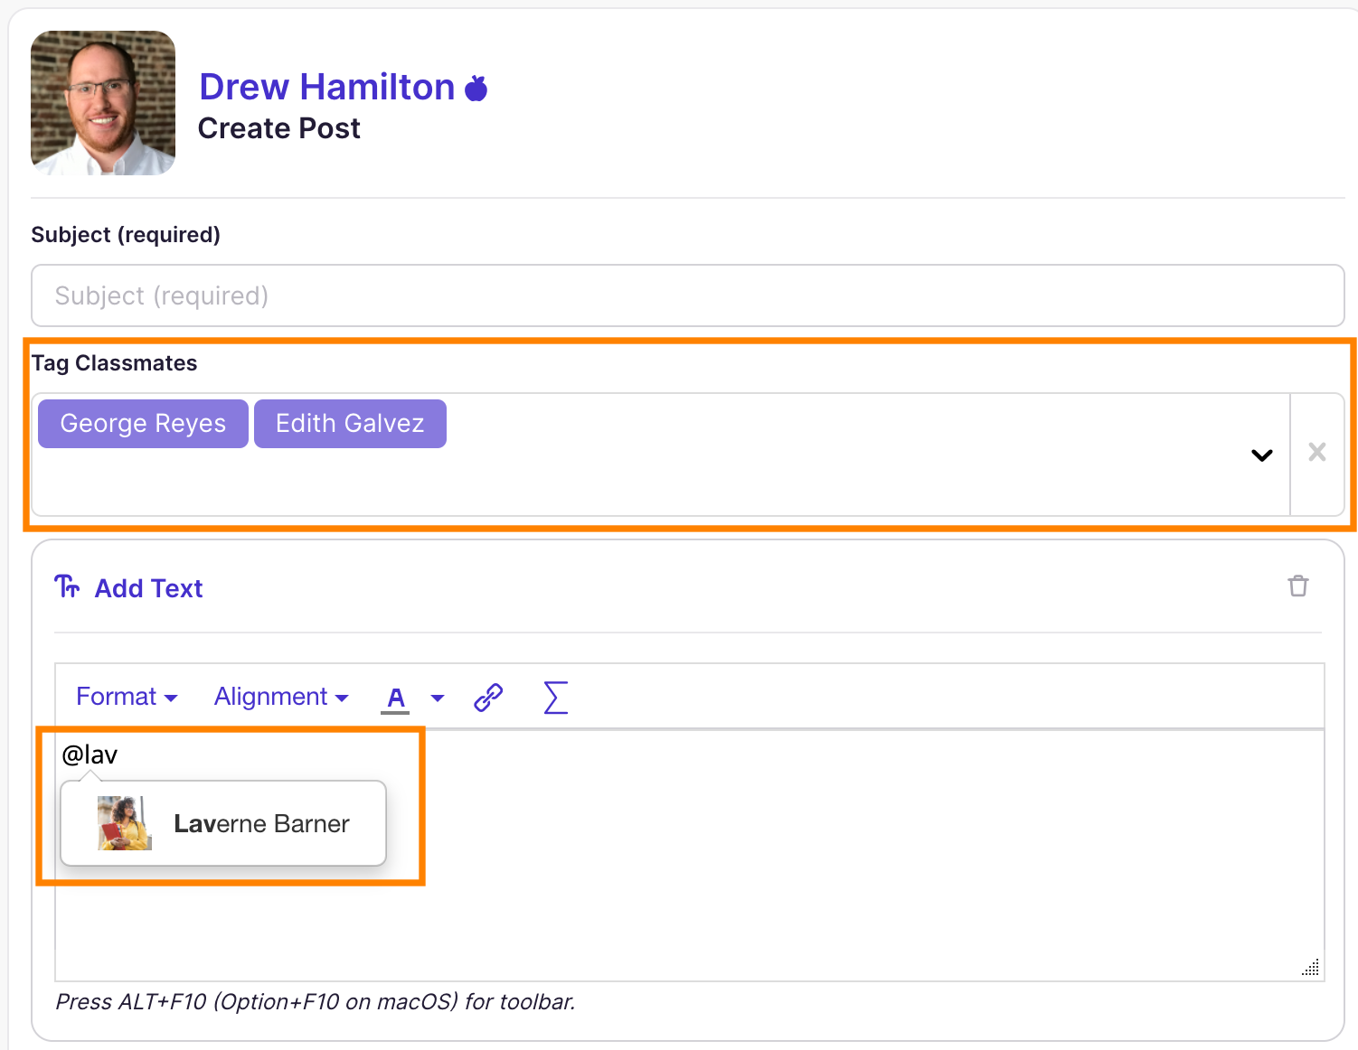Clear all tagged classmates with X

(1317, 452)
